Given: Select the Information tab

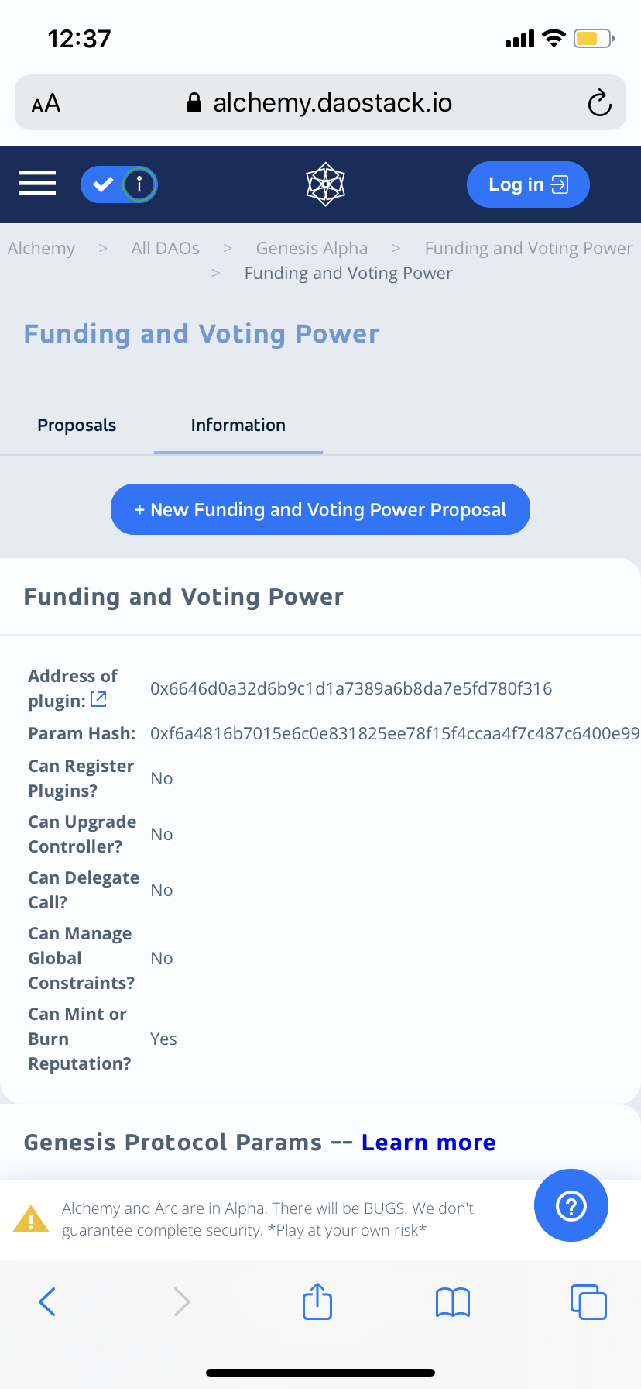Looking at the screenshot, I should click(x=238, y=425).
